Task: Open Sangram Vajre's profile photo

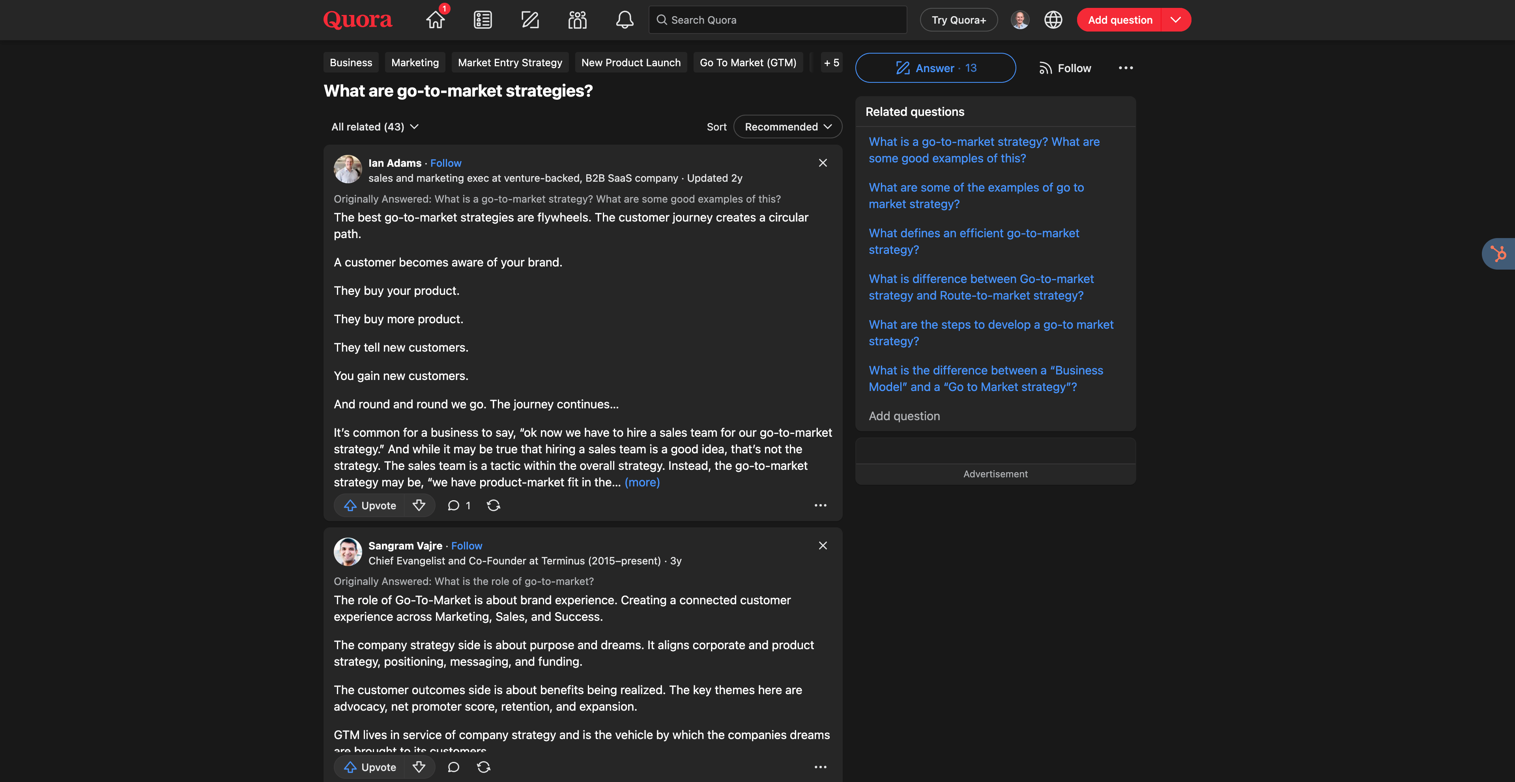Action: coord(348,552)
